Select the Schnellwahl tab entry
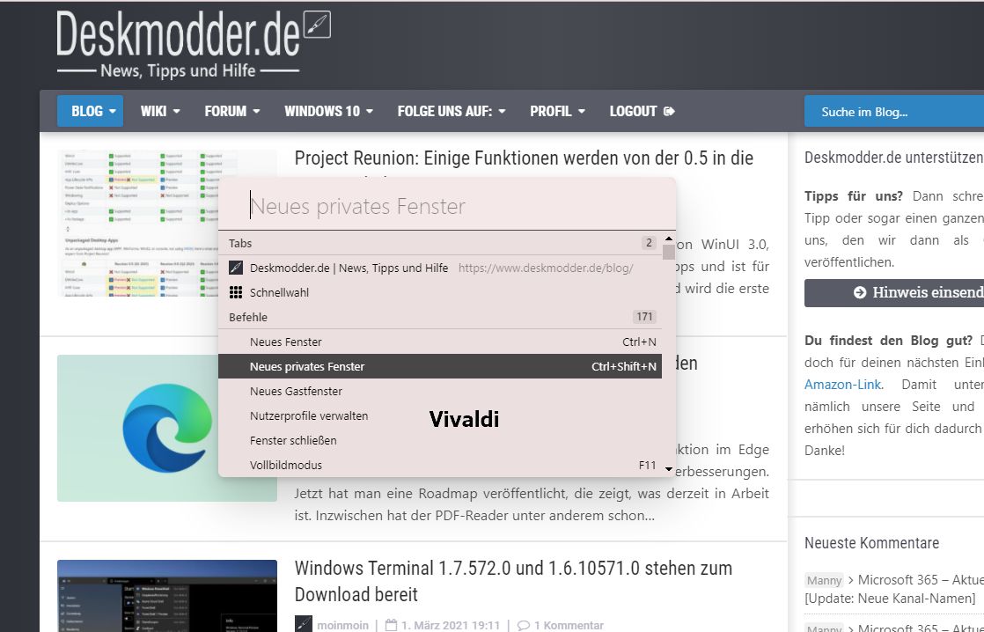The width and height of the screenshot is (984, 632). coord(440,292)
